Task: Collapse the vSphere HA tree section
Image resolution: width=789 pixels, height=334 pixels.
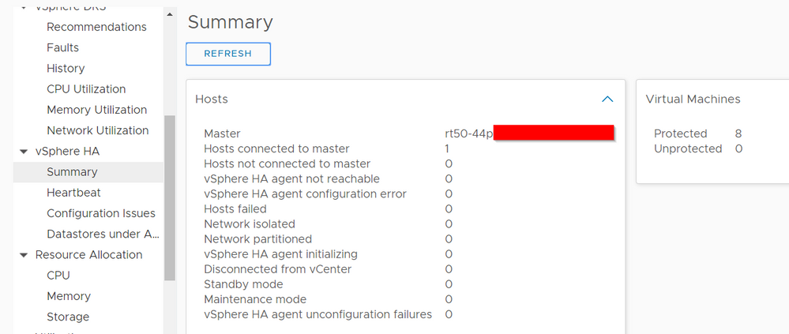Action: tap(24, 152)
